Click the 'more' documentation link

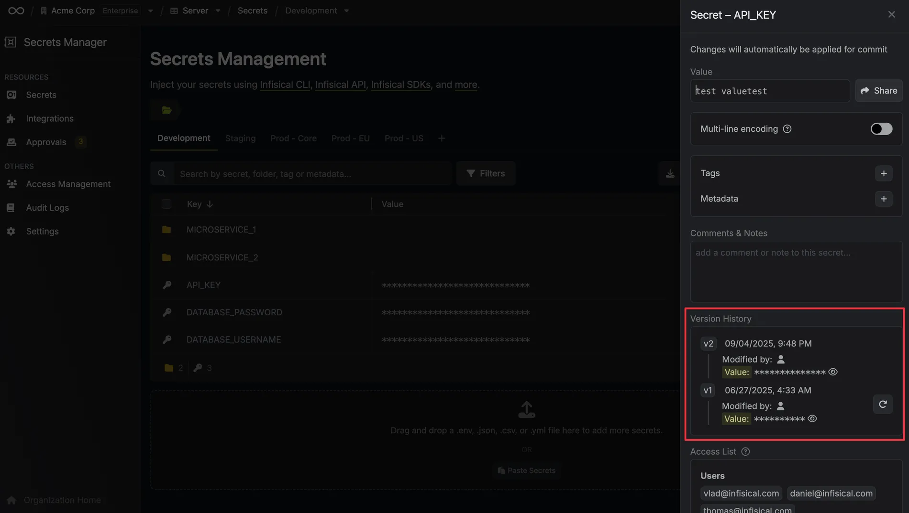466,85
